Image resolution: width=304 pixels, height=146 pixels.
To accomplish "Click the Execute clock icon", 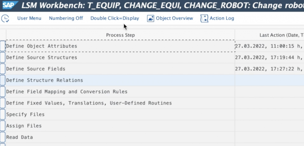I will (5, 18).
